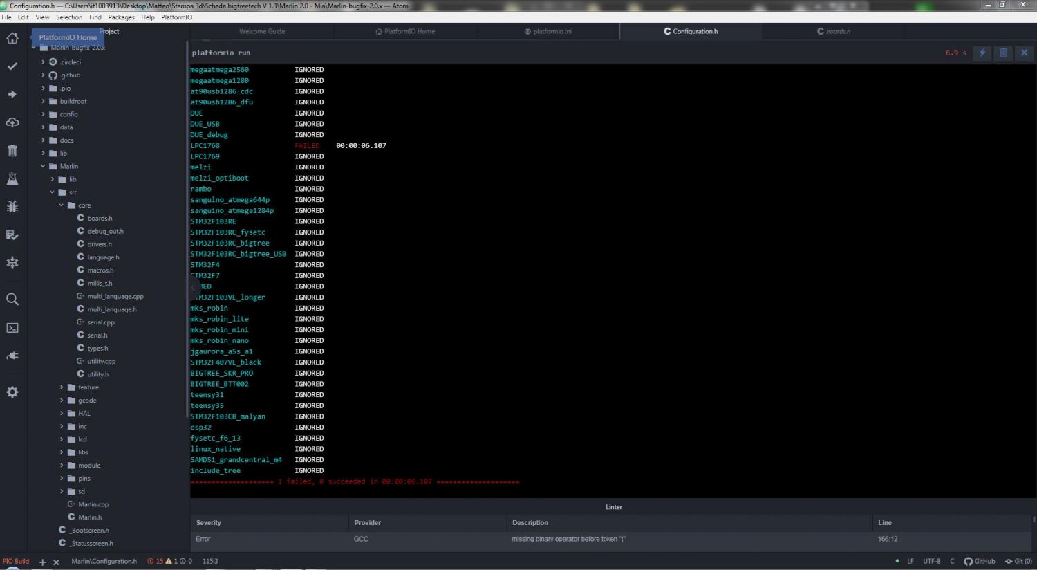Click the Serial Monitor plug icon
Viewport: 1037px width, 570px height.
(x=12, y=356)
